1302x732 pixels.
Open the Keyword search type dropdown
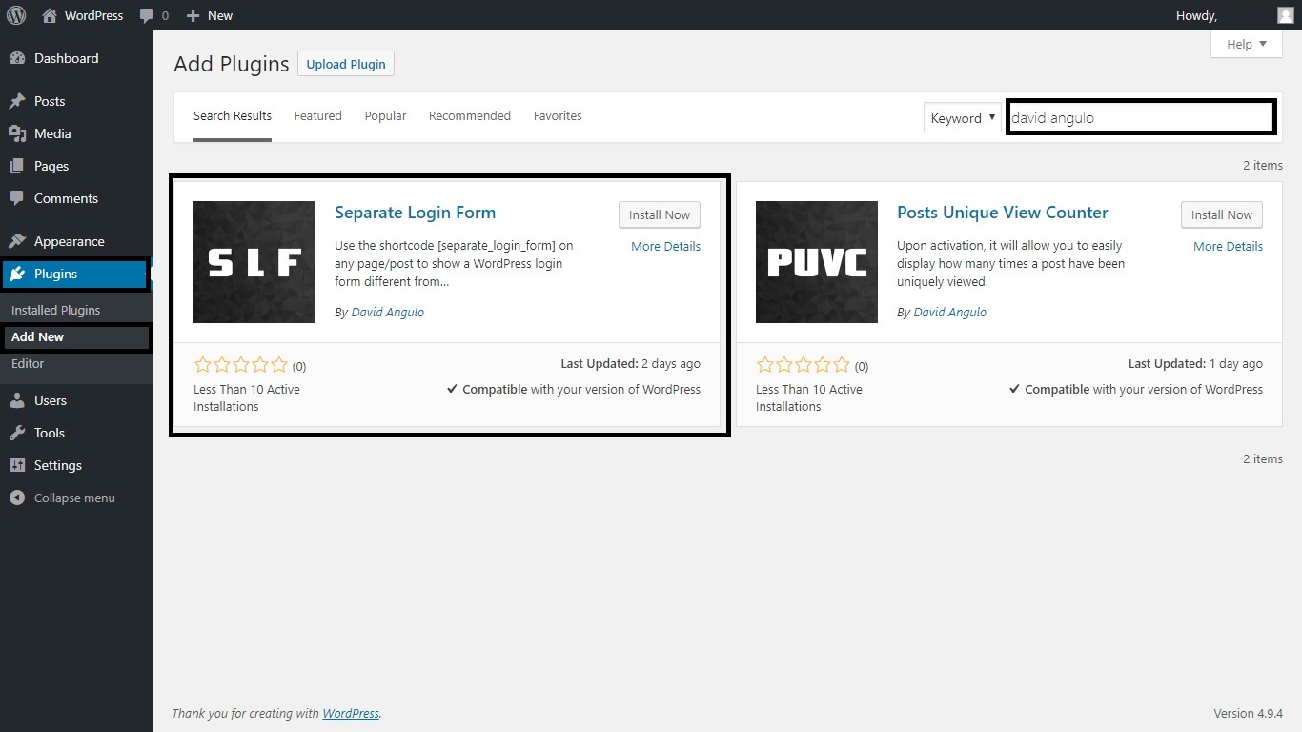tap(963, 117)
